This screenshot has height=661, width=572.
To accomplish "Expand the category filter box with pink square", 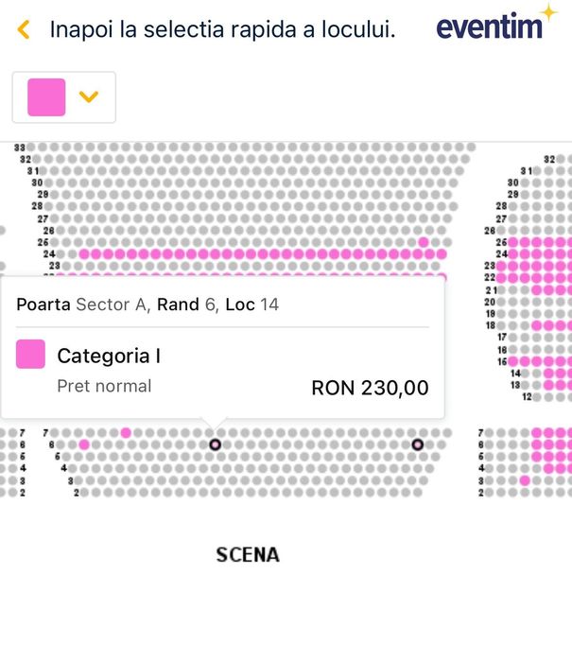I will (x=63, y=96).
